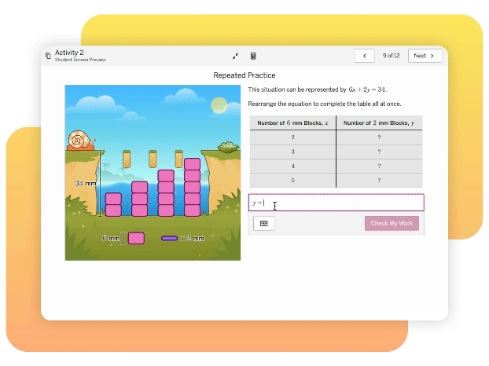Click the shortest pink block stack
This screenshot has height=366, width=489.
114,204
